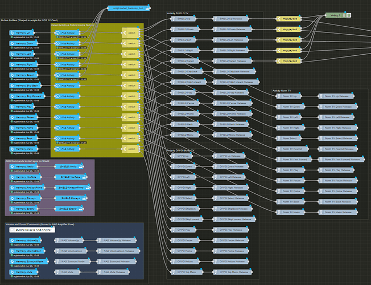Select the SHIELD Down node
This screenshot has width=371, height=285.
point(185,30)
